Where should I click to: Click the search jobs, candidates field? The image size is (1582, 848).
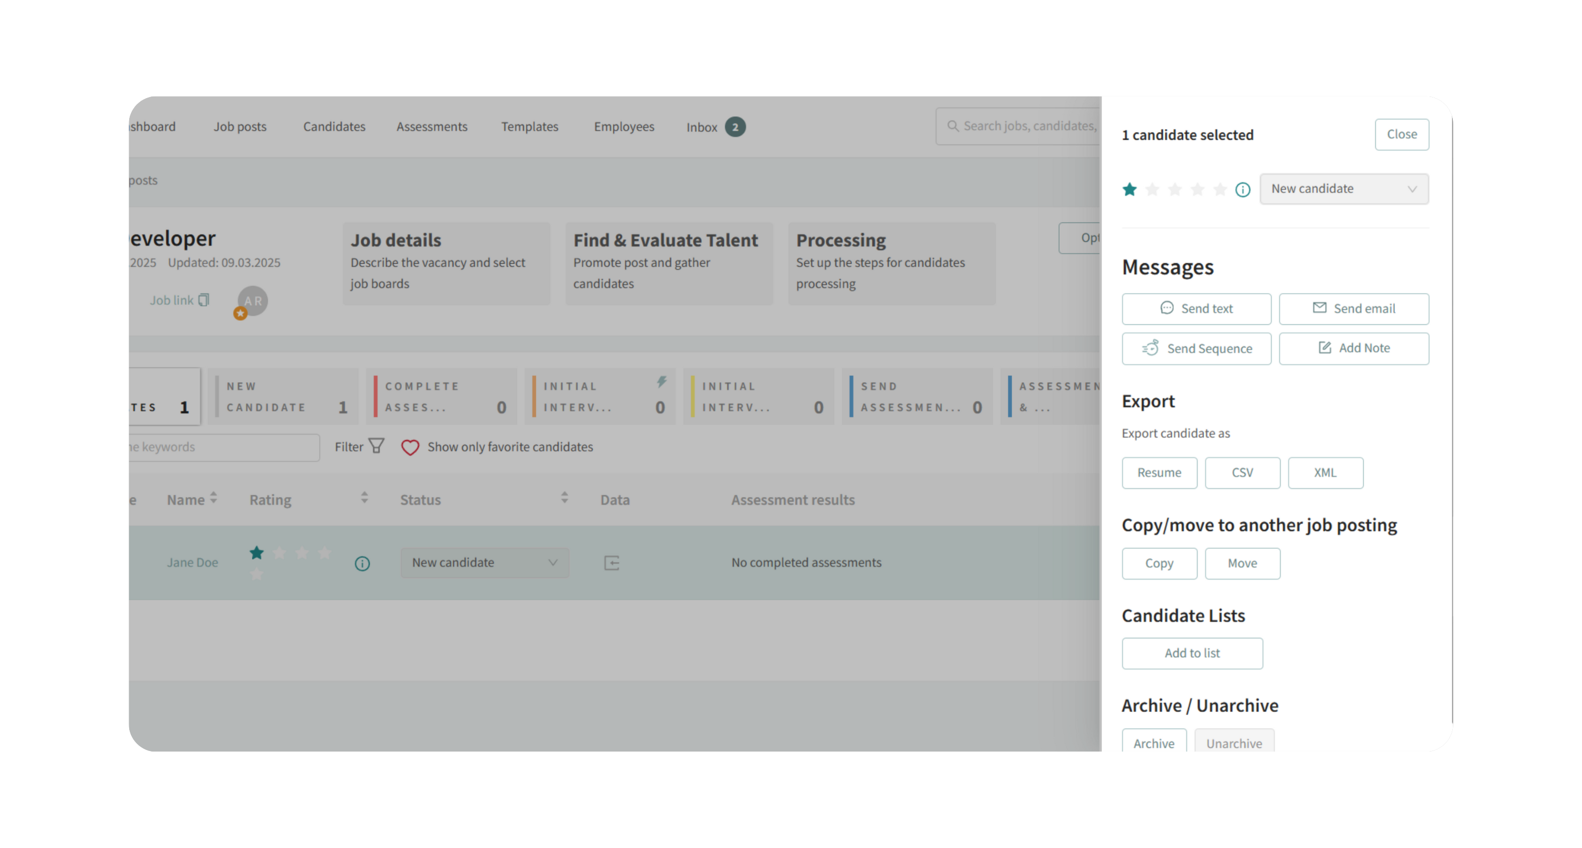click(x=1018, y=126)
